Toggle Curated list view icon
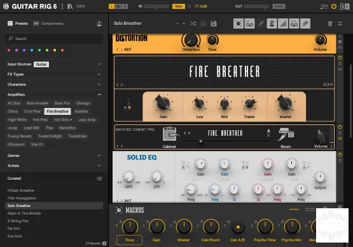The width and height of the screenshot is (353, 247). pyautogui.click(x=99, y=178)
